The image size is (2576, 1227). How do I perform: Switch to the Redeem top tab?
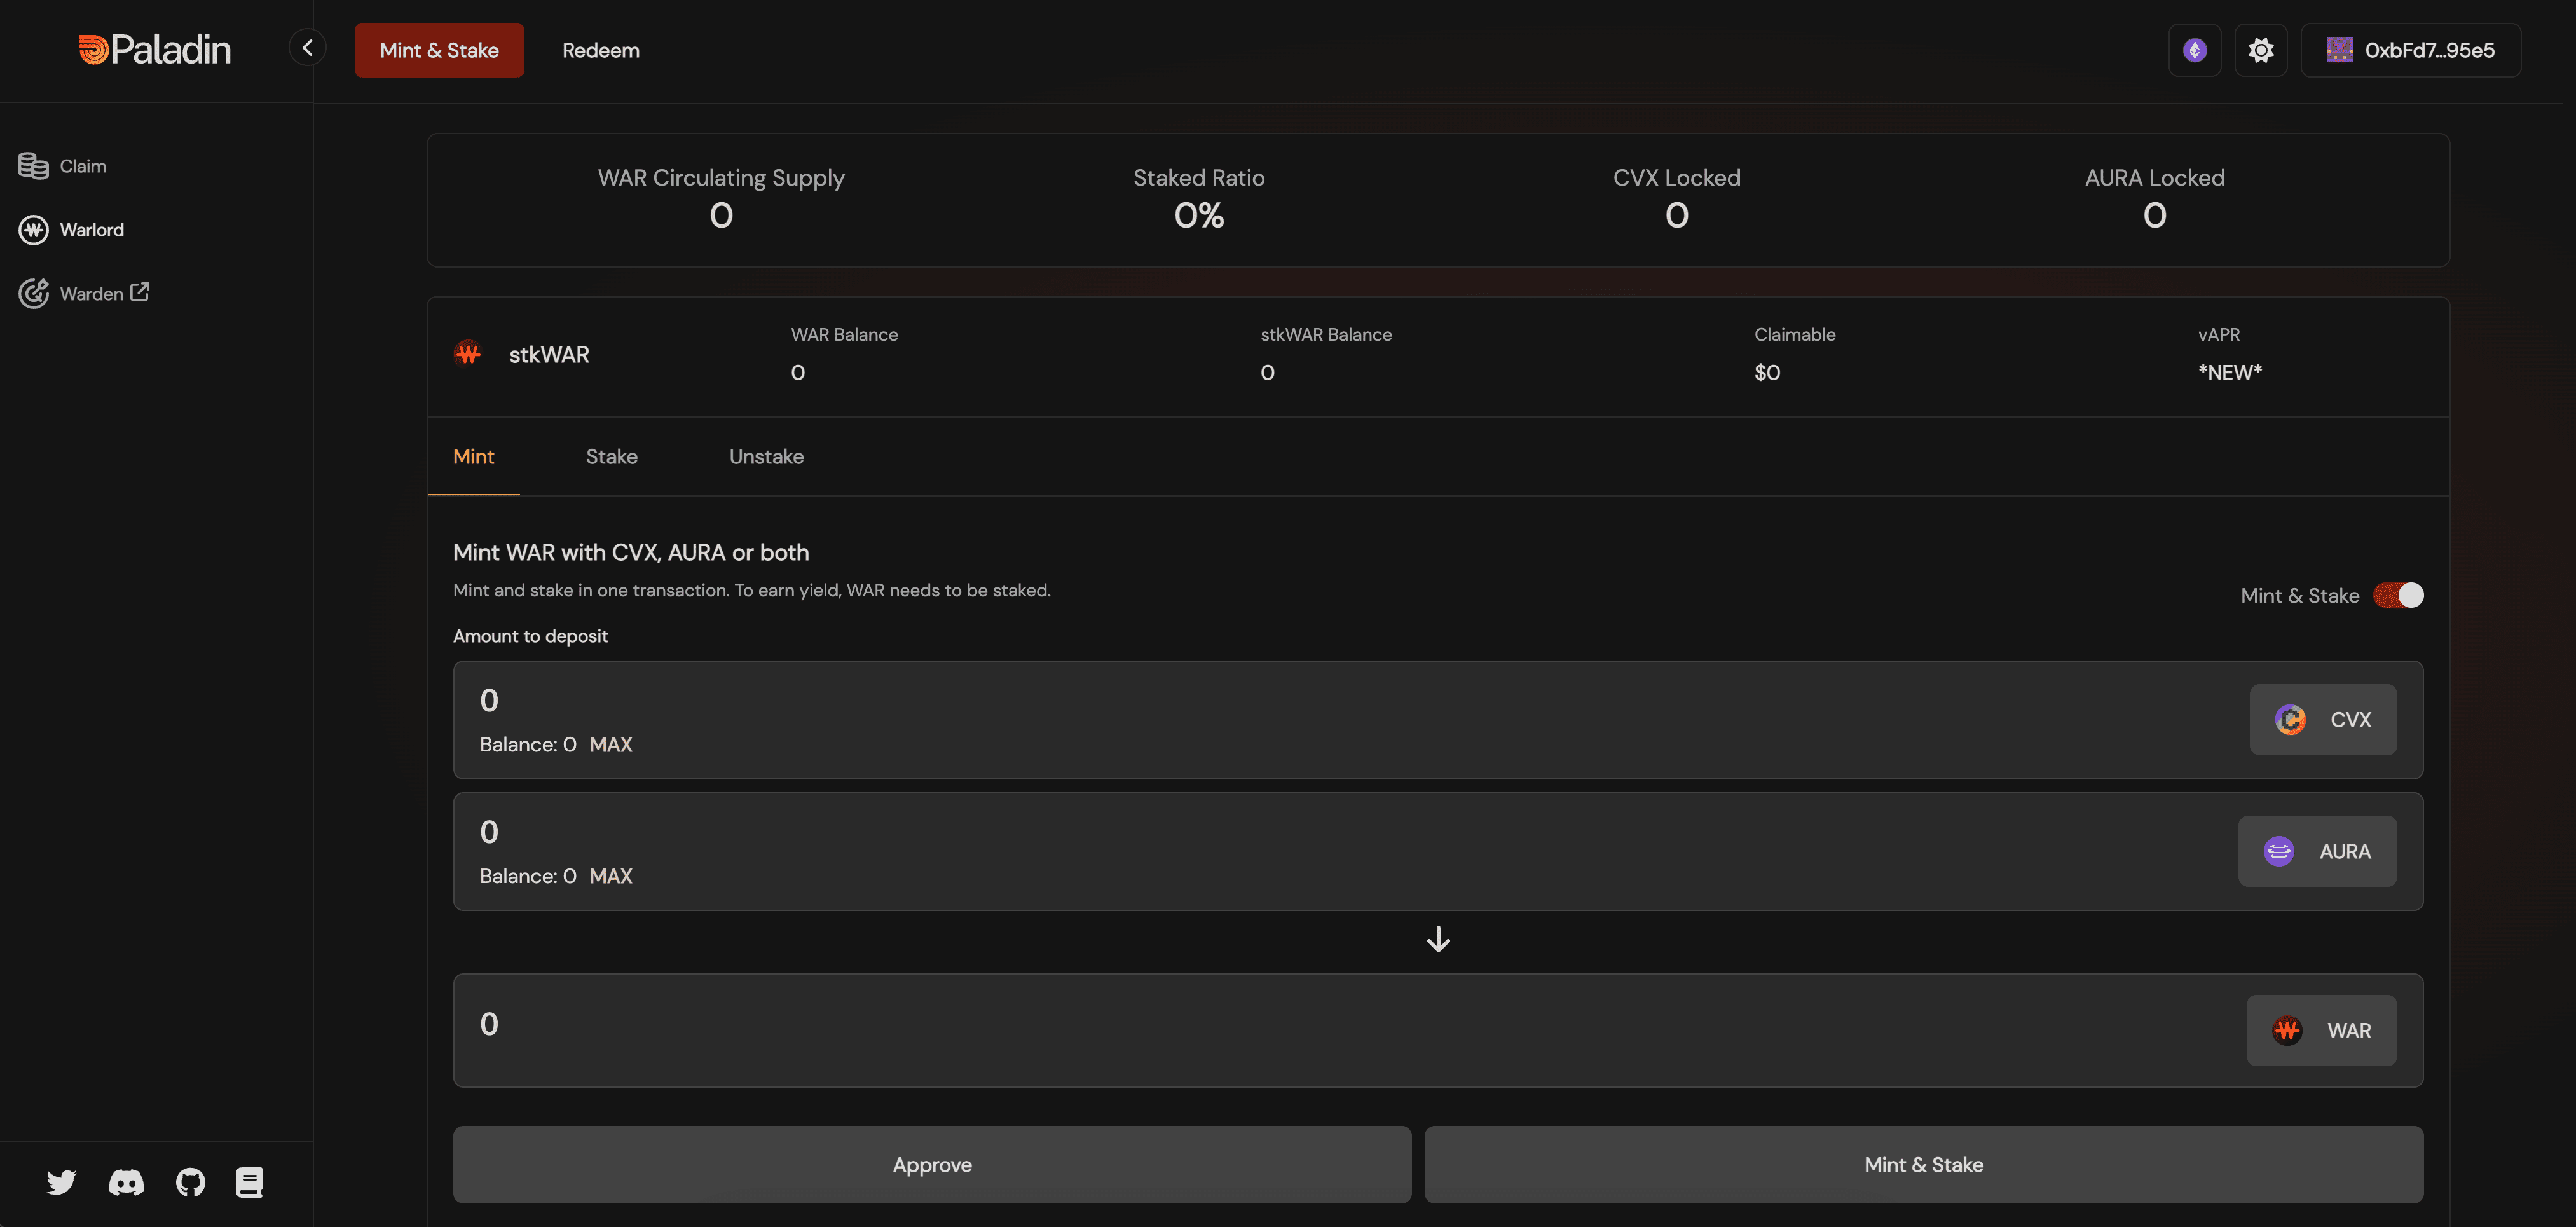coord(601,50)
